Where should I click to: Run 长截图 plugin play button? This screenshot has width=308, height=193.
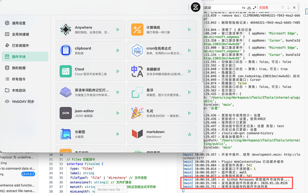[x=118, y=134]
